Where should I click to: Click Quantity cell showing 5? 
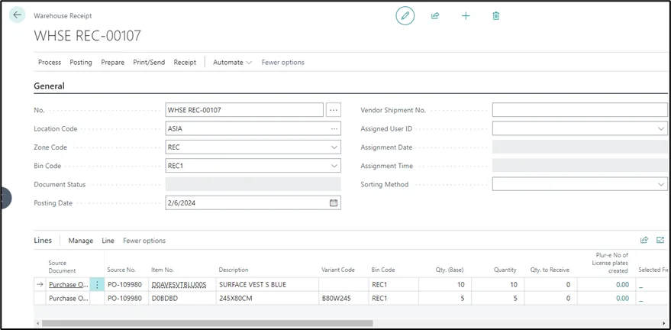tap(497, 299)
